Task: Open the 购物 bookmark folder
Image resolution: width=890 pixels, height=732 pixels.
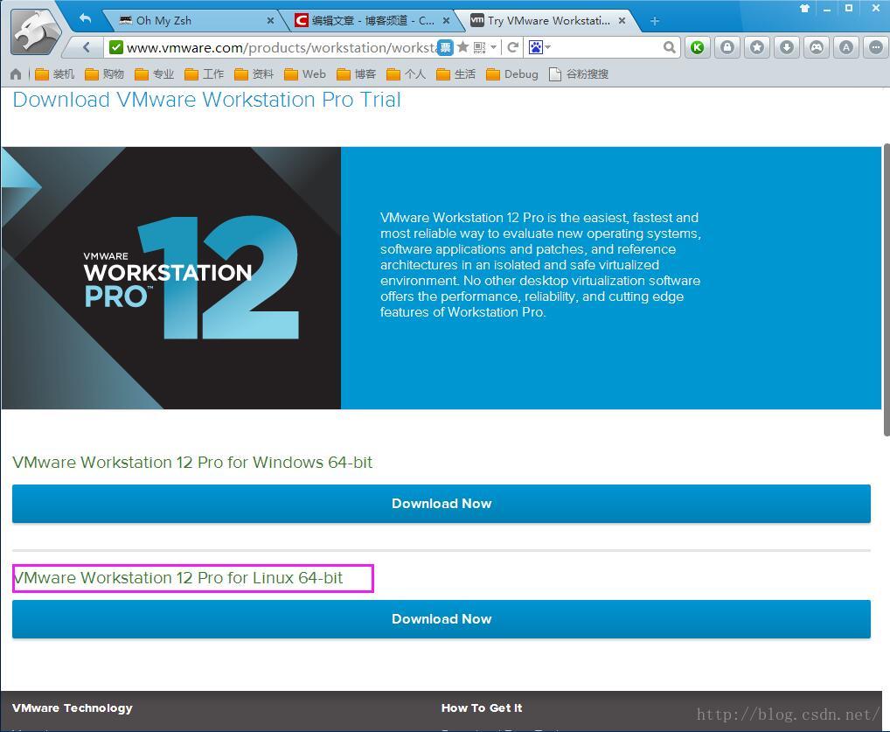Action: point(104,73)
